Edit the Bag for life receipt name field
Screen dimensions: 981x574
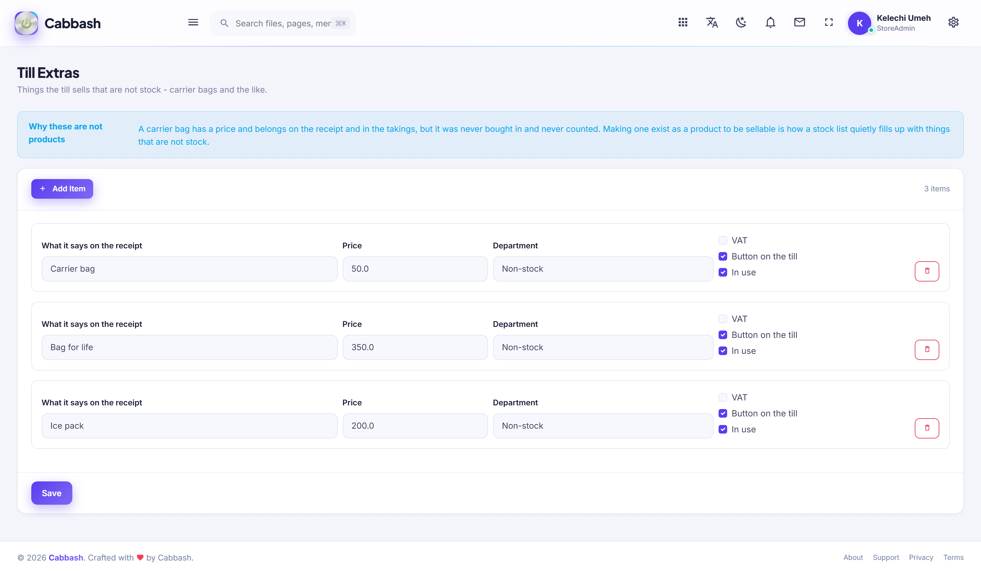pyautogui.click(x=189, y=347)
